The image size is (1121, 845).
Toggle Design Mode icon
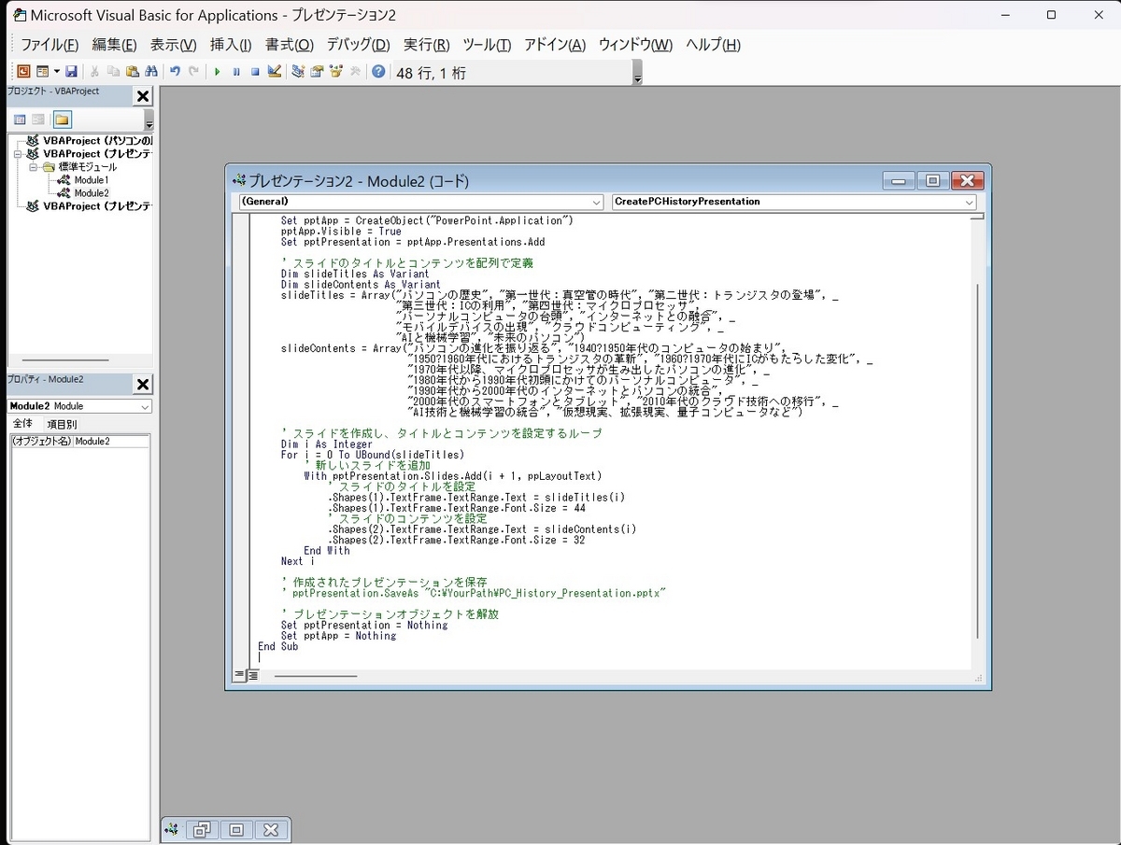pos(275,71)
